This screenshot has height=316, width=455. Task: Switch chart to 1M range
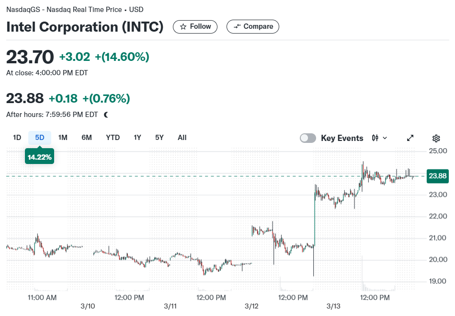pos(63,138)
